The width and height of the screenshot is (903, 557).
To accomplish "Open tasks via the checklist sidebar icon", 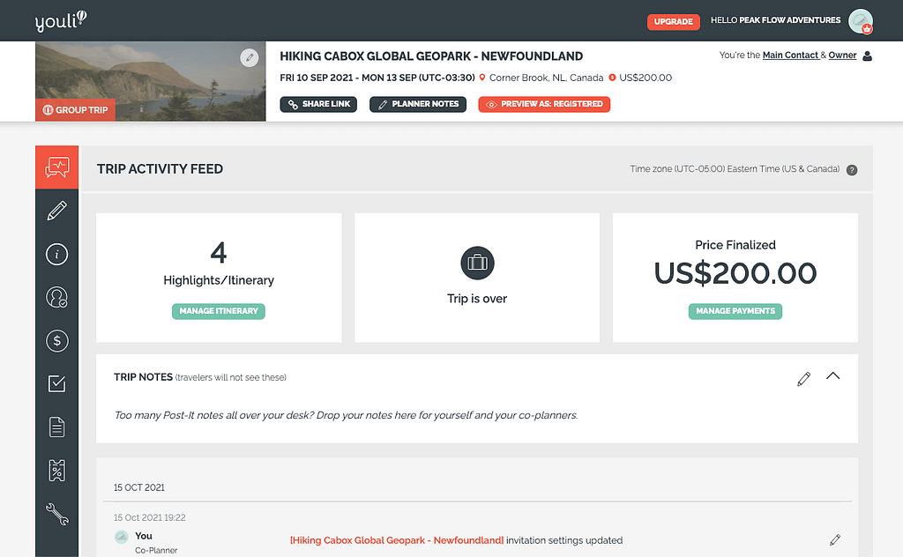I will click(56, 383).
